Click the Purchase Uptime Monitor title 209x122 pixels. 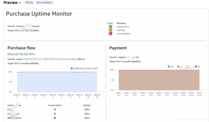click(39, 14)
